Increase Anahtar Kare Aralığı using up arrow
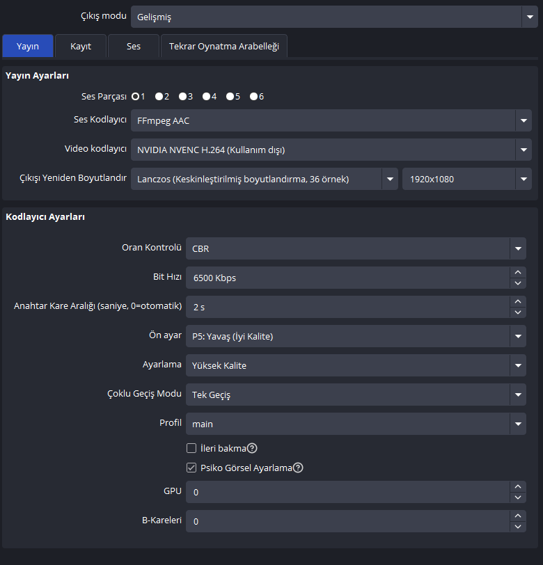 [x=518, y=301]
